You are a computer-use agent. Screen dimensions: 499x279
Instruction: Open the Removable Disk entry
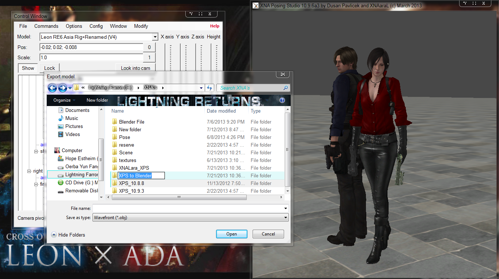click(x=78, y=191)
